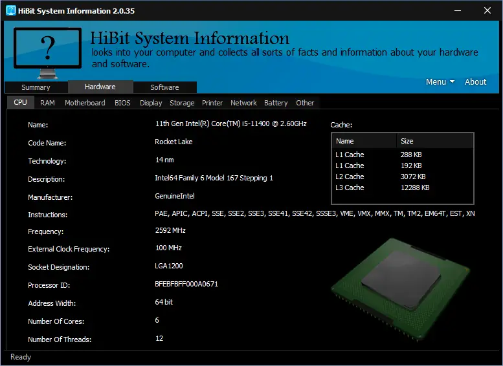
Task: Click the External Clock Frequency: label
Action: click(69, 249)
